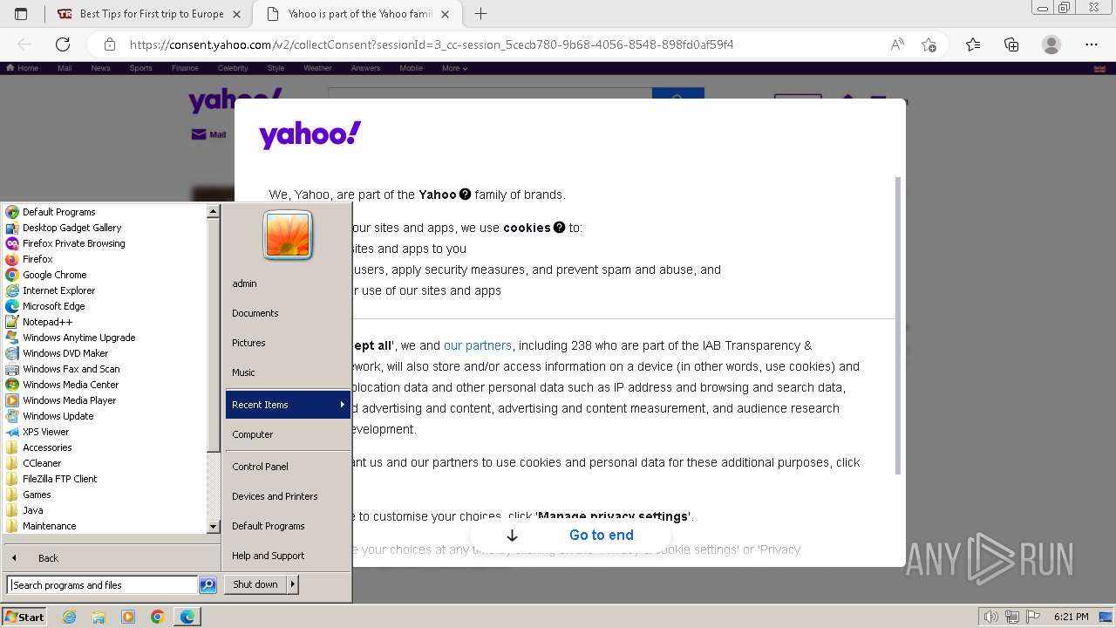The height and width of the screenshot is (628, 1116).
Task: Click the Go to end button
Action: point(570,536)
